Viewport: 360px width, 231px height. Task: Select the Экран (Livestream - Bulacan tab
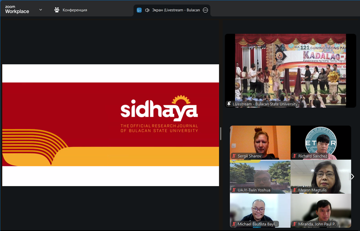coord(172,10)
